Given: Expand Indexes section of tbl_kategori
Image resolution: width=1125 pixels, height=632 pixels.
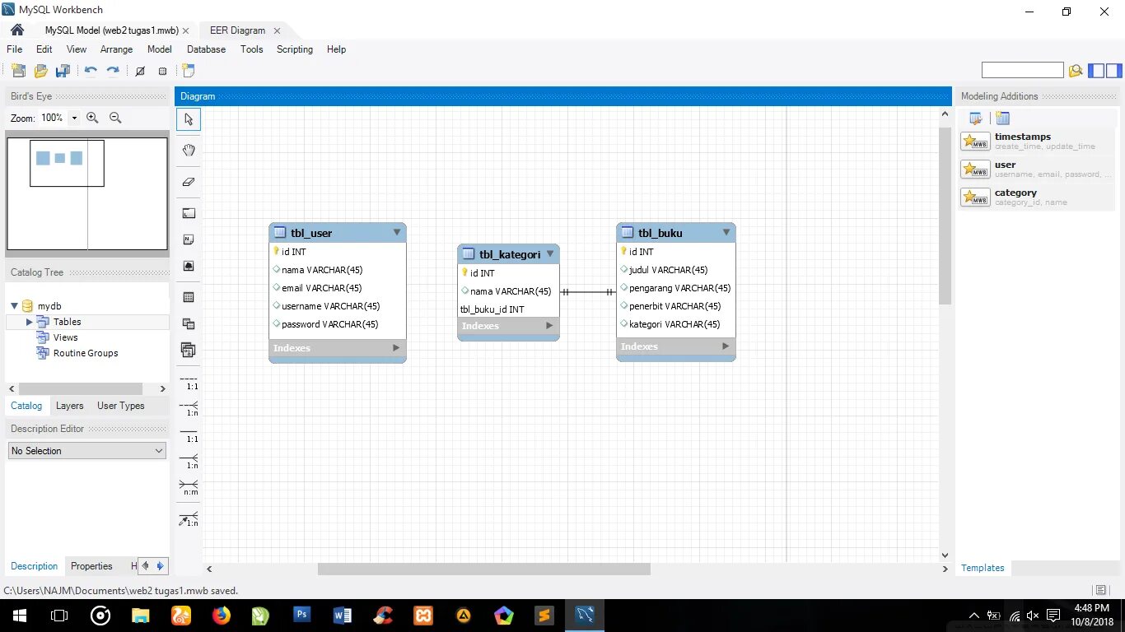Looking at the screenshot, I should coord(549,326).
